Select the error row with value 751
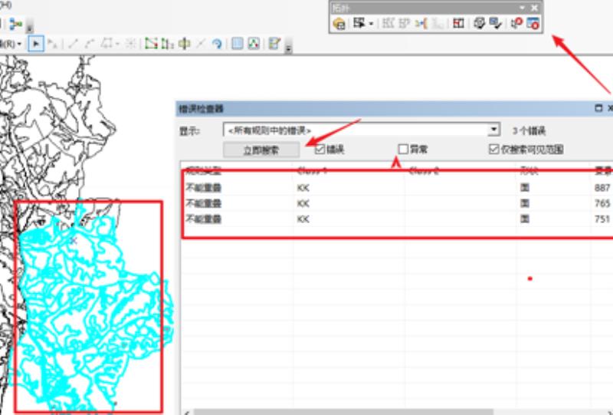This screenshot has width=613, height=415. pos(398,219)
